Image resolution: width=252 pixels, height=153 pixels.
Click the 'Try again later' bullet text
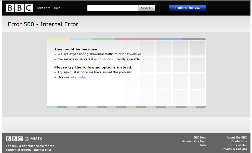click(95, 72)
